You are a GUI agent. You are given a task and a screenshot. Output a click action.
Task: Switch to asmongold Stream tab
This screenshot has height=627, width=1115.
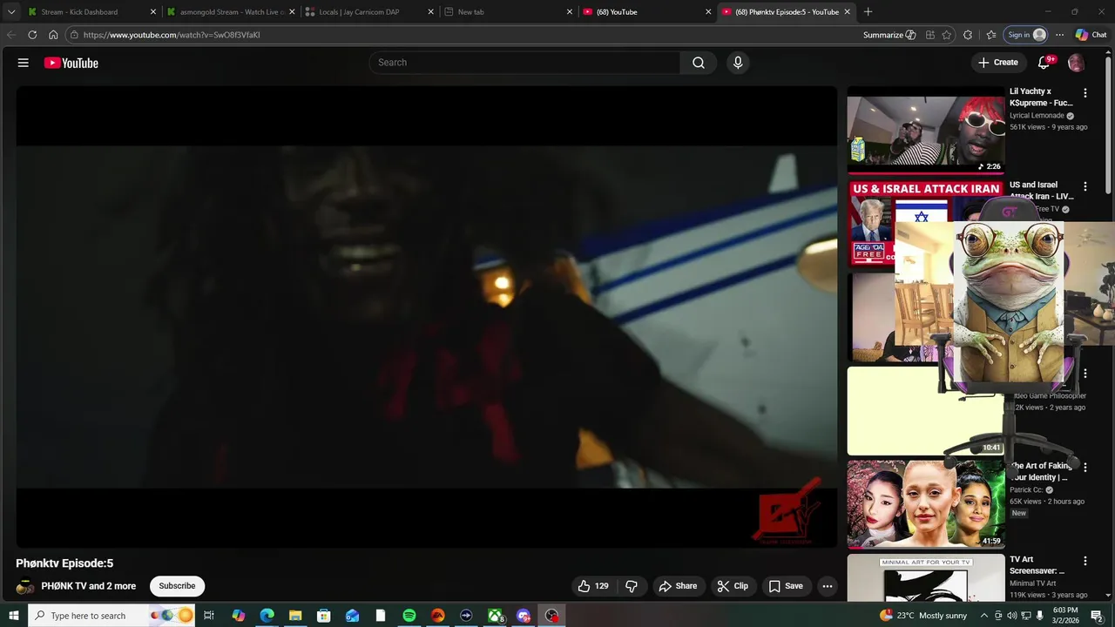click(232, 12)
